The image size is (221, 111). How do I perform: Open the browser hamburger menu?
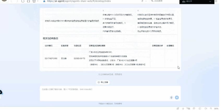(216, 1)
